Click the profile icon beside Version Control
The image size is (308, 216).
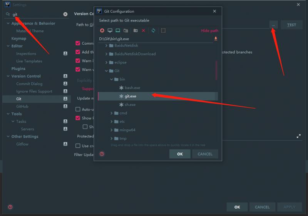(x=65, y=76)
